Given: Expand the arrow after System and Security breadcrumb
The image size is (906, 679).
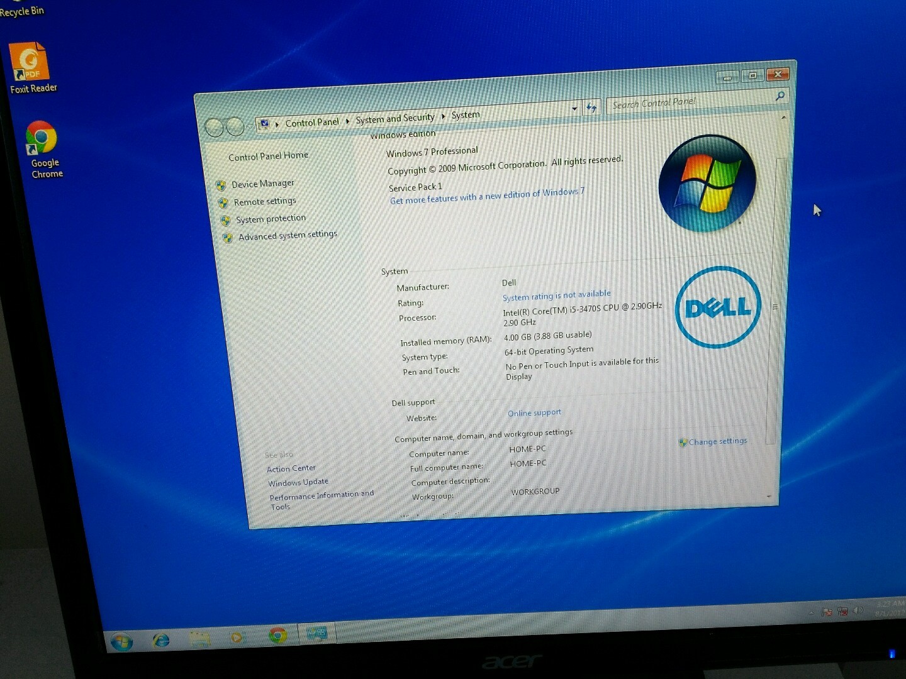Looking at the screenshot, I should coord(443,116).
